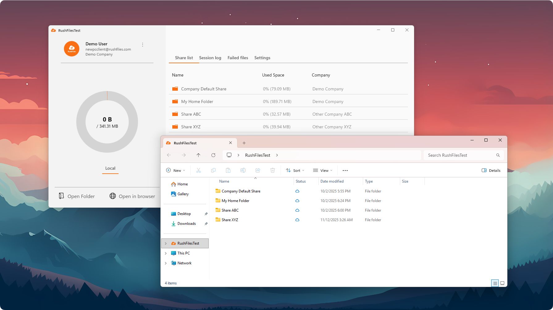The height and width of the screenshot is (310, 553).
Task: Open the Sort dropdown menu
Action: (x=295, y=171)
